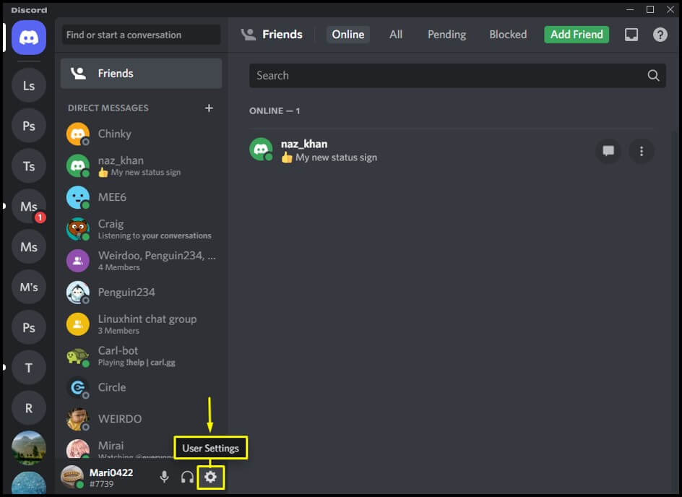Mute the microphone
The width and height of the screenshot is (682, 497).
click(x=165, y=477)
